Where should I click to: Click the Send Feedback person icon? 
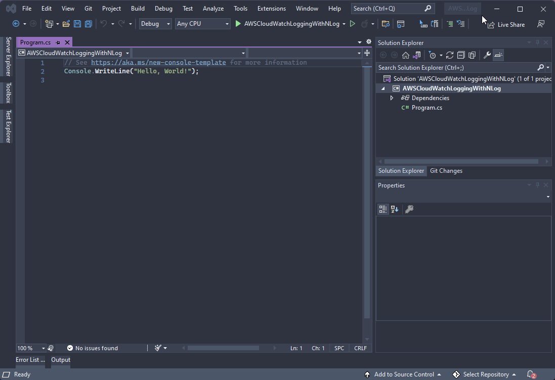pos(540,24)
